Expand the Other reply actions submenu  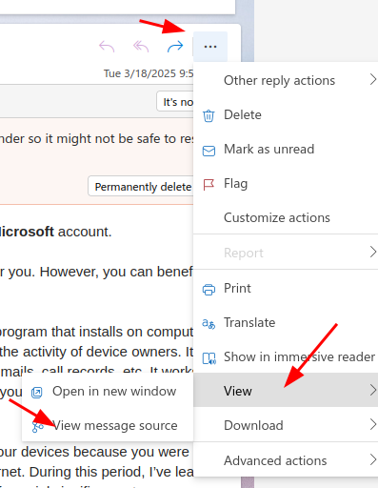tap(373, 79)
